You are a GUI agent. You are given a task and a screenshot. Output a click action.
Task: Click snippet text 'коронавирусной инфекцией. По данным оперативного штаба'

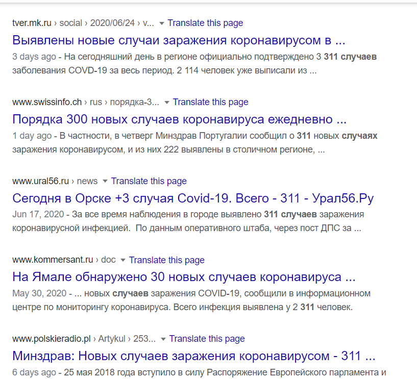141,229
